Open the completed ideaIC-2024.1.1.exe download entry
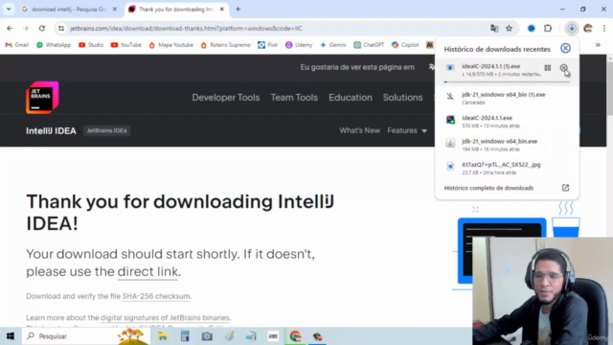The width and height of the screenshot is (613, 345). click(x=507, y=122)
